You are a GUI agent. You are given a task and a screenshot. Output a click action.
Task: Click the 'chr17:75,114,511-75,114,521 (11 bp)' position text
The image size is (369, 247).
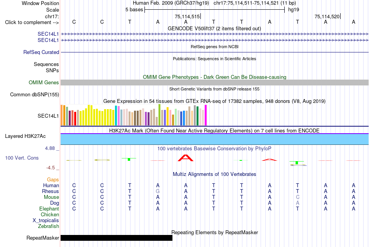pyautogui.click(x=255, y=3)
